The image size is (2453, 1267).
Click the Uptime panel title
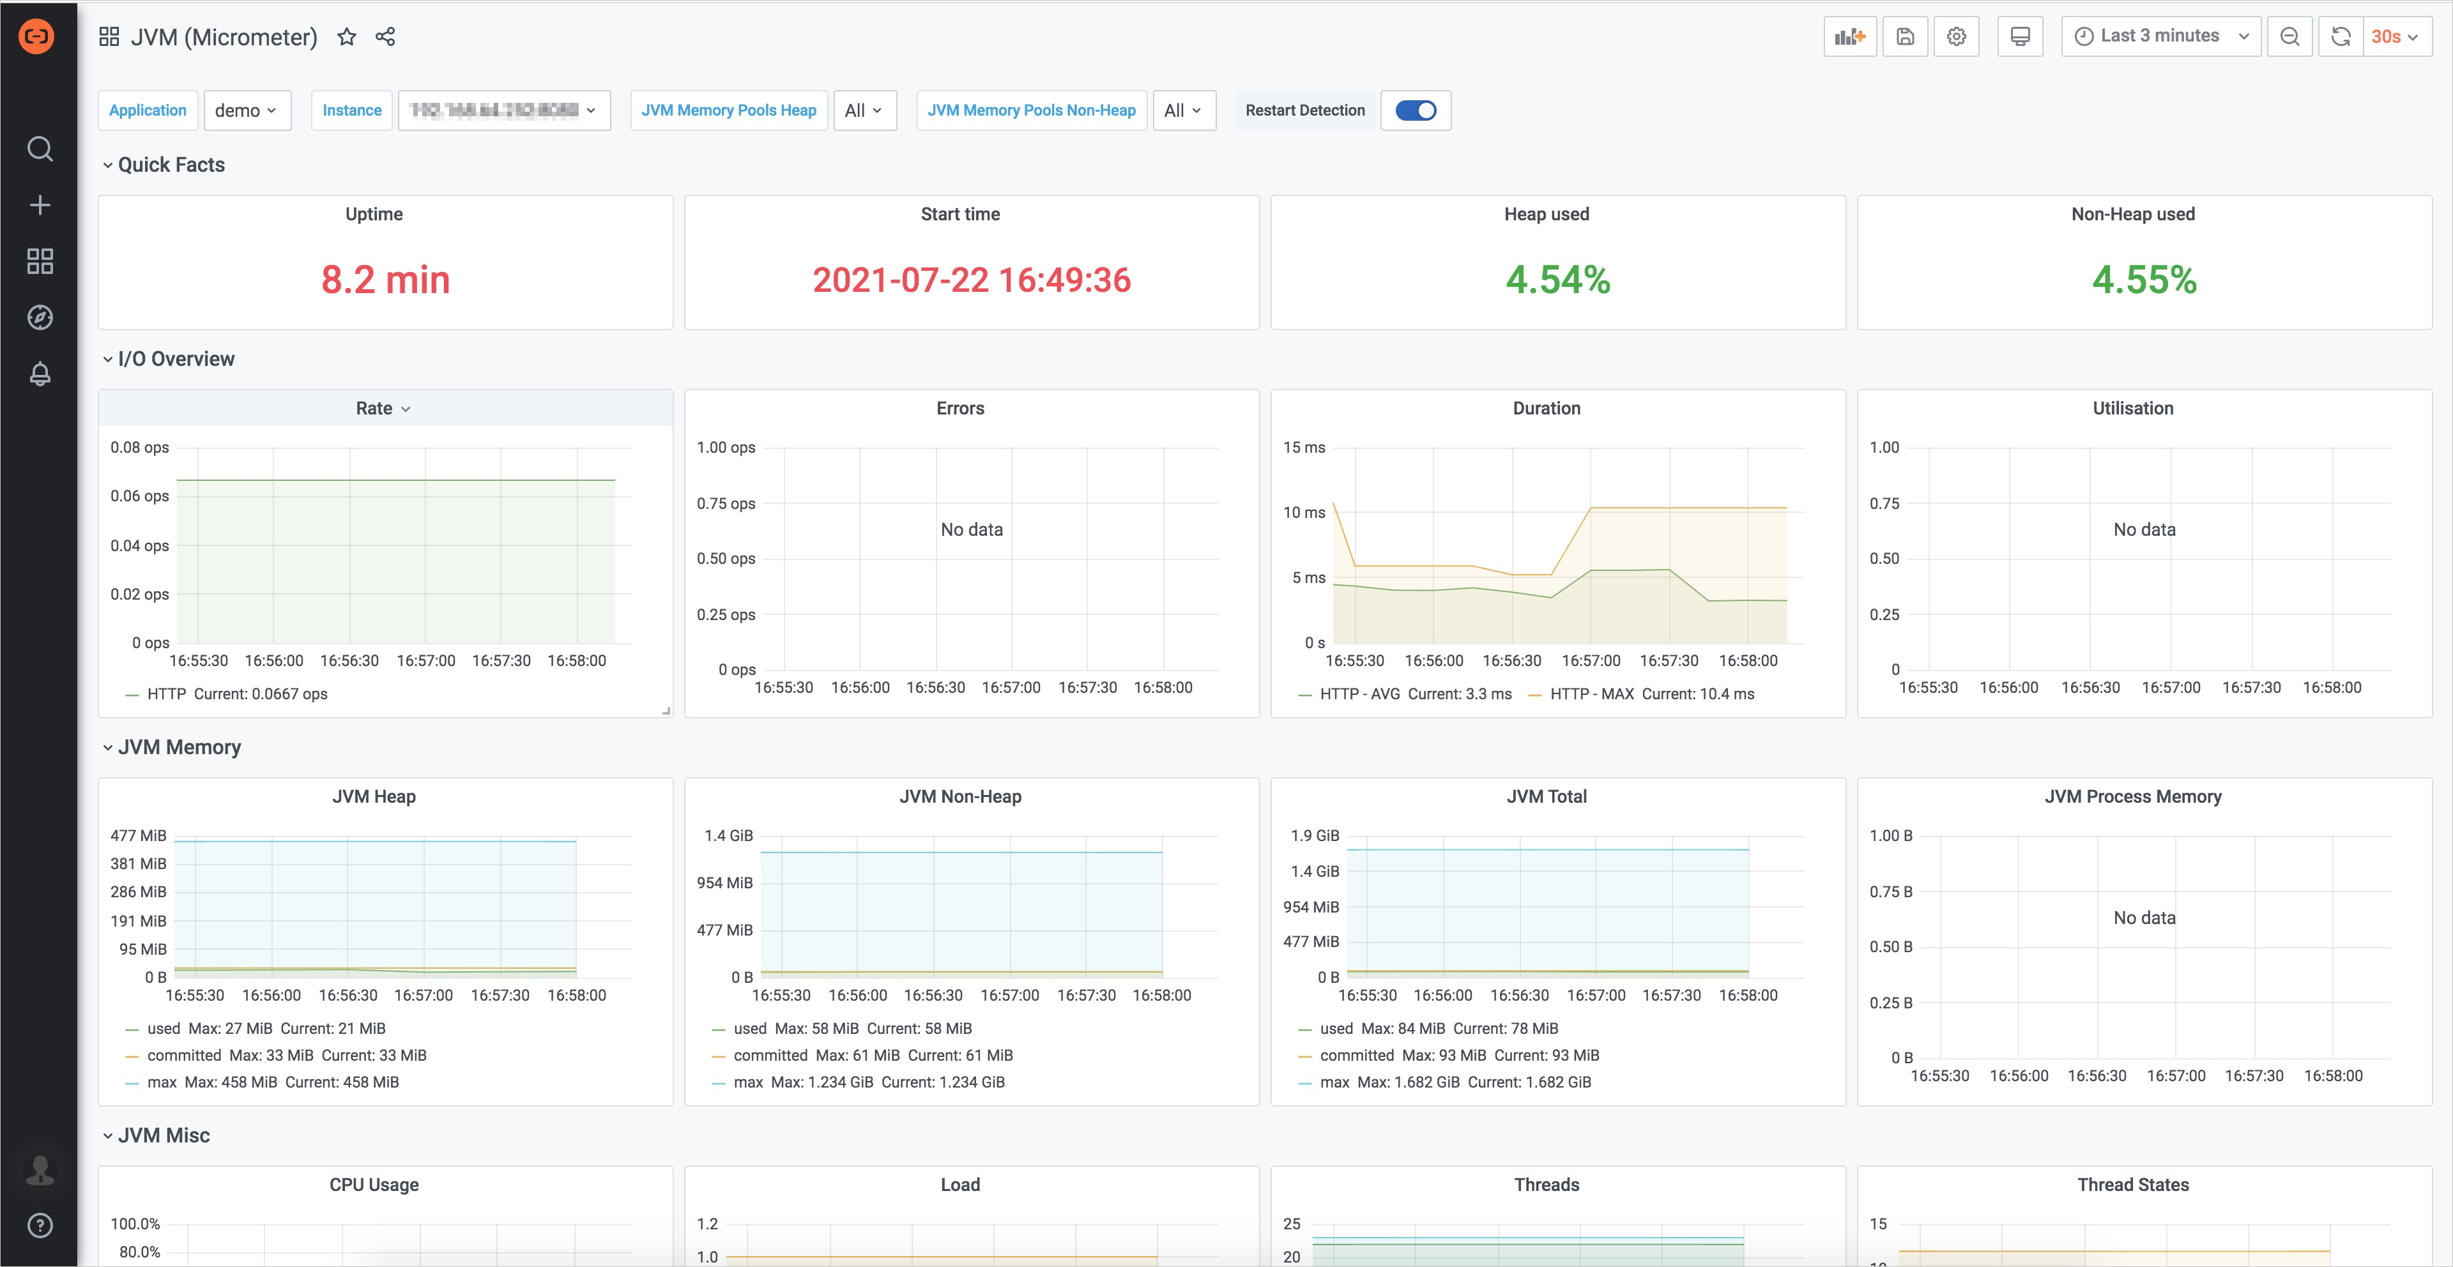pos(374,214)
